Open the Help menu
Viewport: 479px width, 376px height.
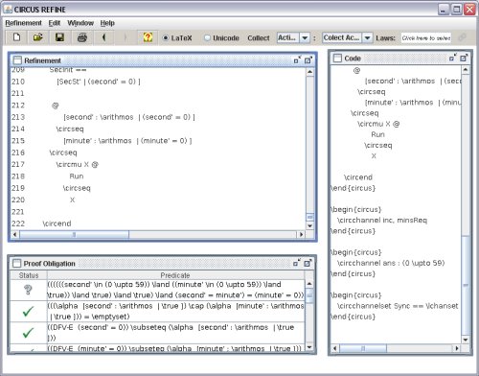107,23
